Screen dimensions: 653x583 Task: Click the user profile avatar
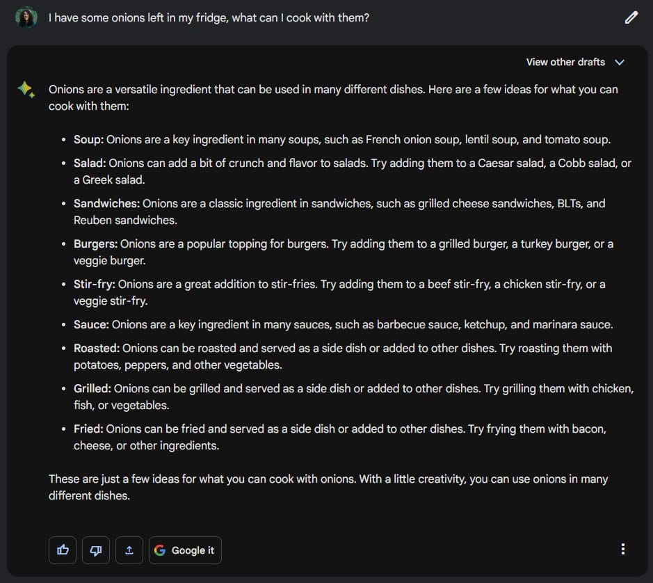coord(26,18)
